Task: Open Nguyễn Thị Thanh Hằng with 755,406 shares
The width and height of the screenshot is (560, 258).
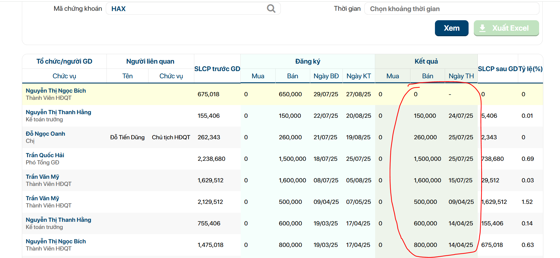Action: click(x=58, y=220)
